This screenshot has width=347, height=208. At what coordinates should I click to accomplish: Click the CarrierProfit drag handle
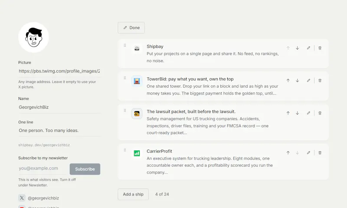tap(125, 150)
